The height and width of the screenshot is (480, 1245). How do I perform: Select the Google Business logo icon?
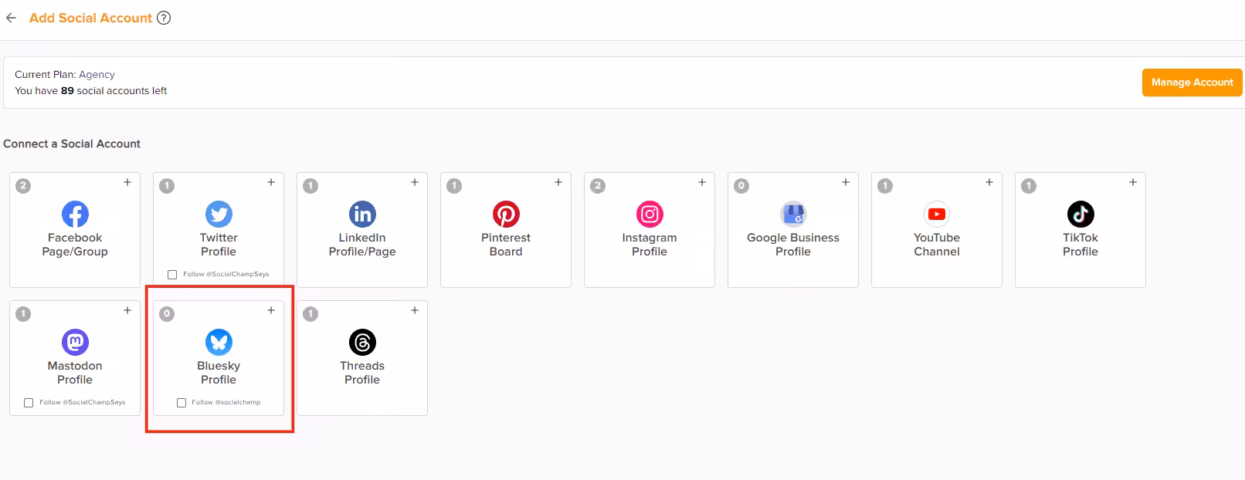point(793,214)
